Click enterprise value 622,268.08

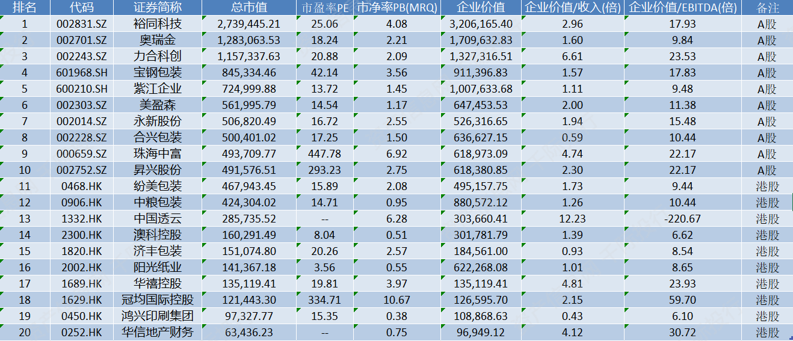click(482, 268)
